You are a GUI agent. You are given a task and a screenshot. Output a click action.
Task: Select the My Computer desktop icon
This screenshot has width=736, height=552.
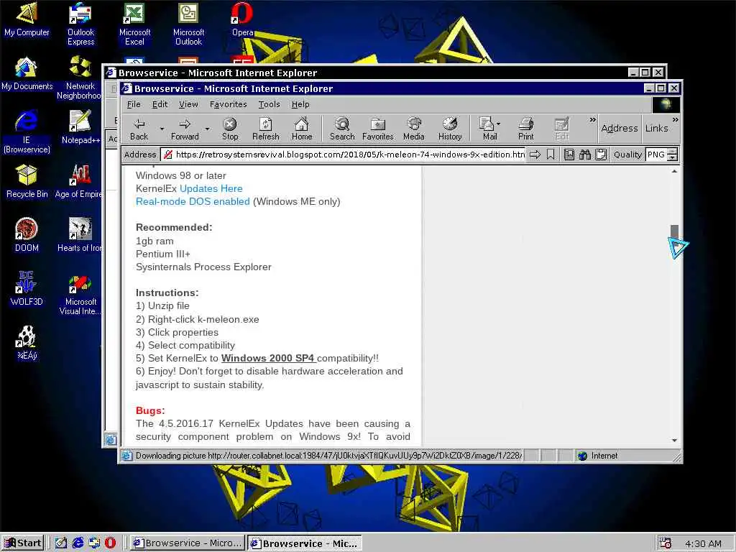(x=27, y=19)
